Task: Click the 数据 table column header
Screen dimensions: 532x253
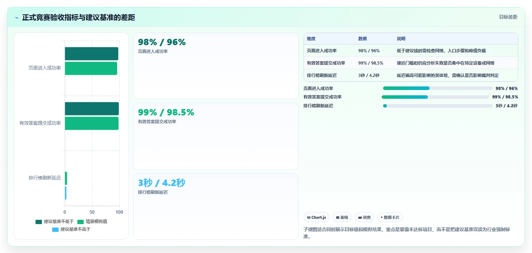Action: click(x=362, y=39)
